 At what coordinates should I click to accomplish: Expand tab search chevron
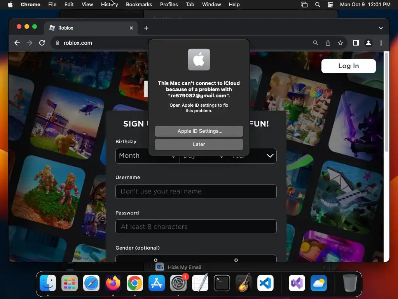(x=381, y=28)
